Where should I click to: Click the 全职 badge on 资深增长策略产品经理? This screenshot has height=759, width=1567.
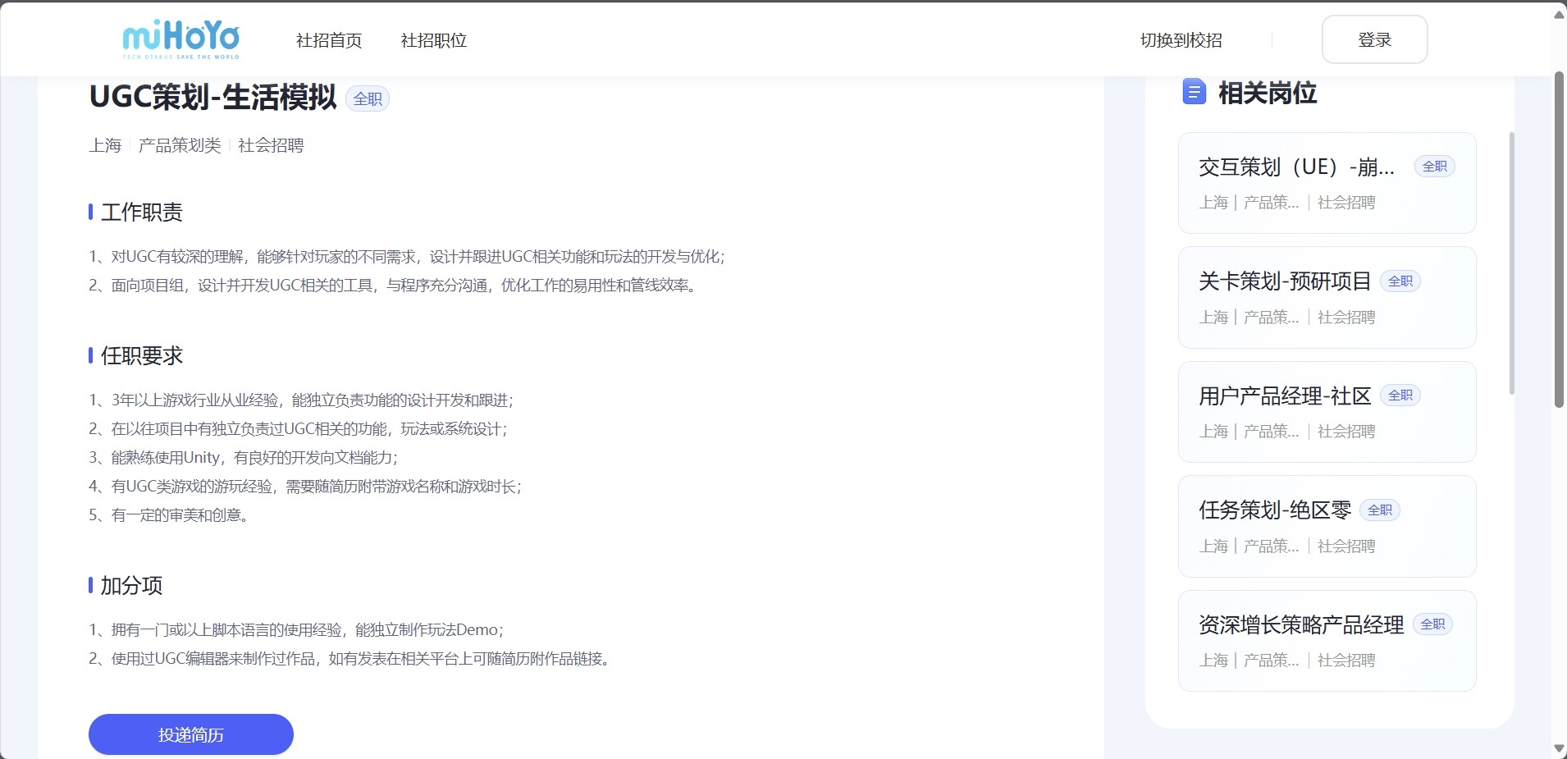coord(1432,624)
